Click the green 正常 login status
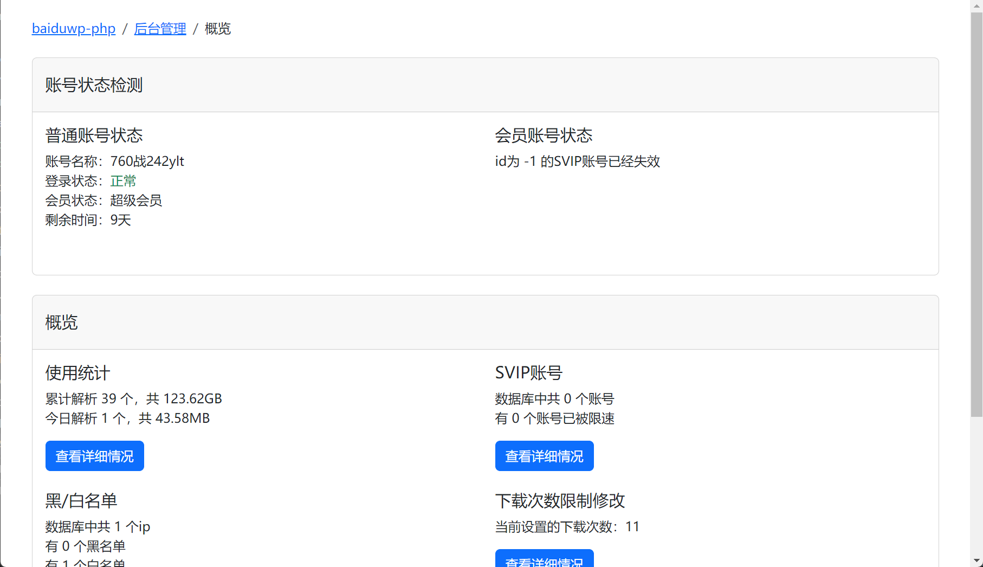The image size is (983, 567). tap(123, 181)
